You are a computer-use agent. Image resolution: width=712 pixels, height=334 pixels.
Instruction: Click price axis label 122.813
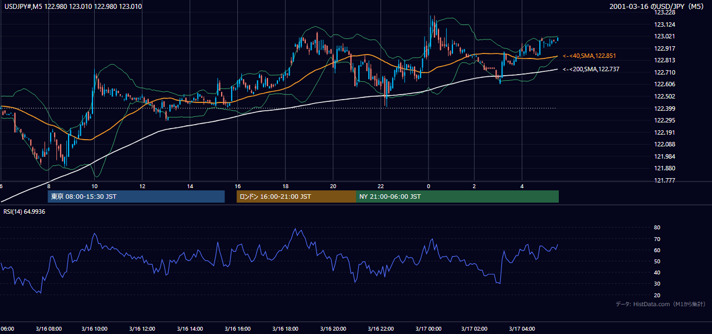coord(665,61)
